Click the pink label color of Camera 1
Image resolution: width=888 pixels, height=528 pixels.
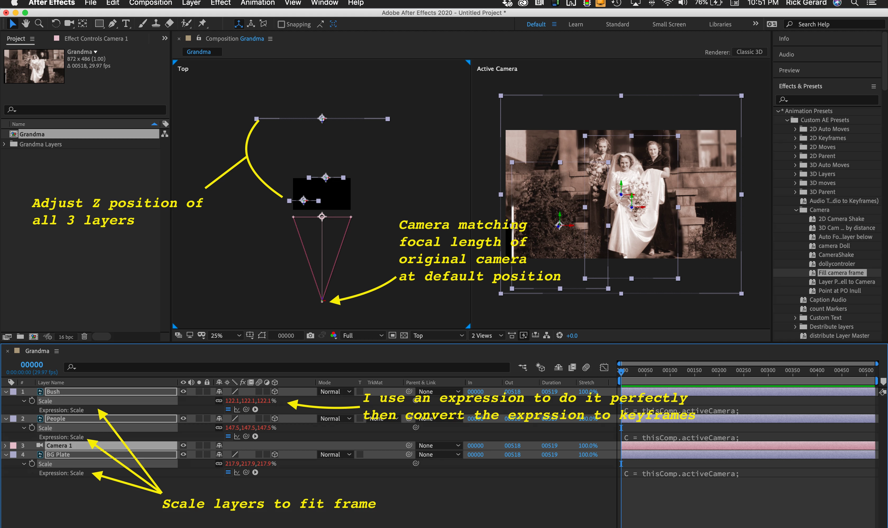(13, 446)
